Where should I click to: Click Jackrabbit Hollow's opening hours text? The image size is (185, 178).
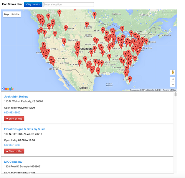(19, 108)
